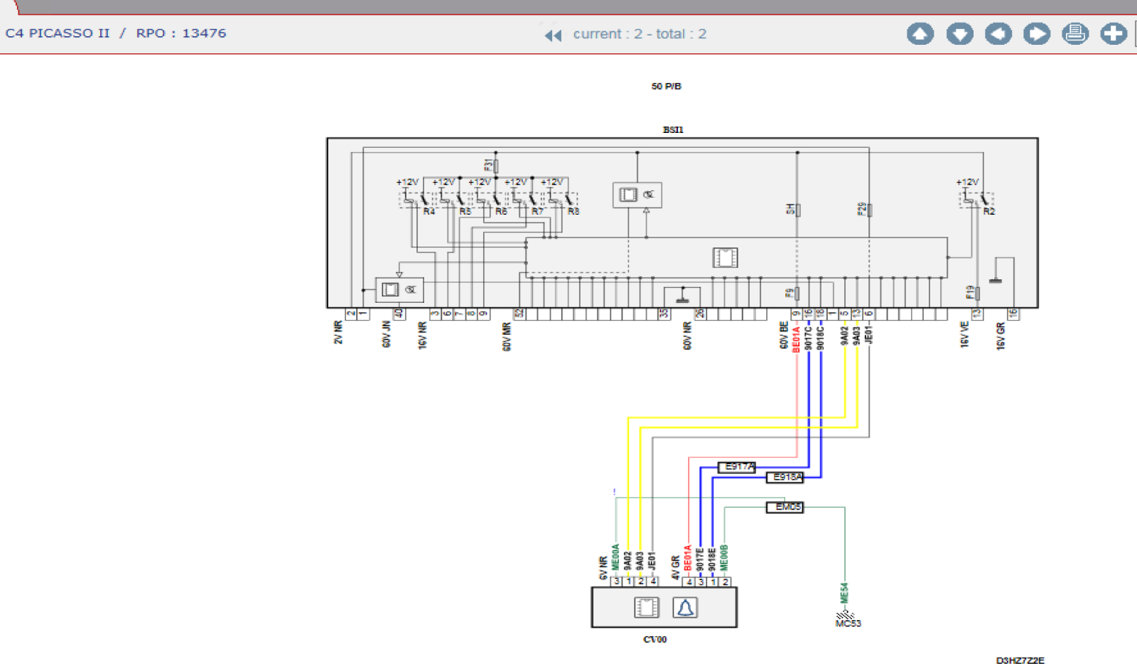Click the diagram reference D3HZ7Z2E
This screenshot has height=664, width=1137.
tap(1020, 660)
